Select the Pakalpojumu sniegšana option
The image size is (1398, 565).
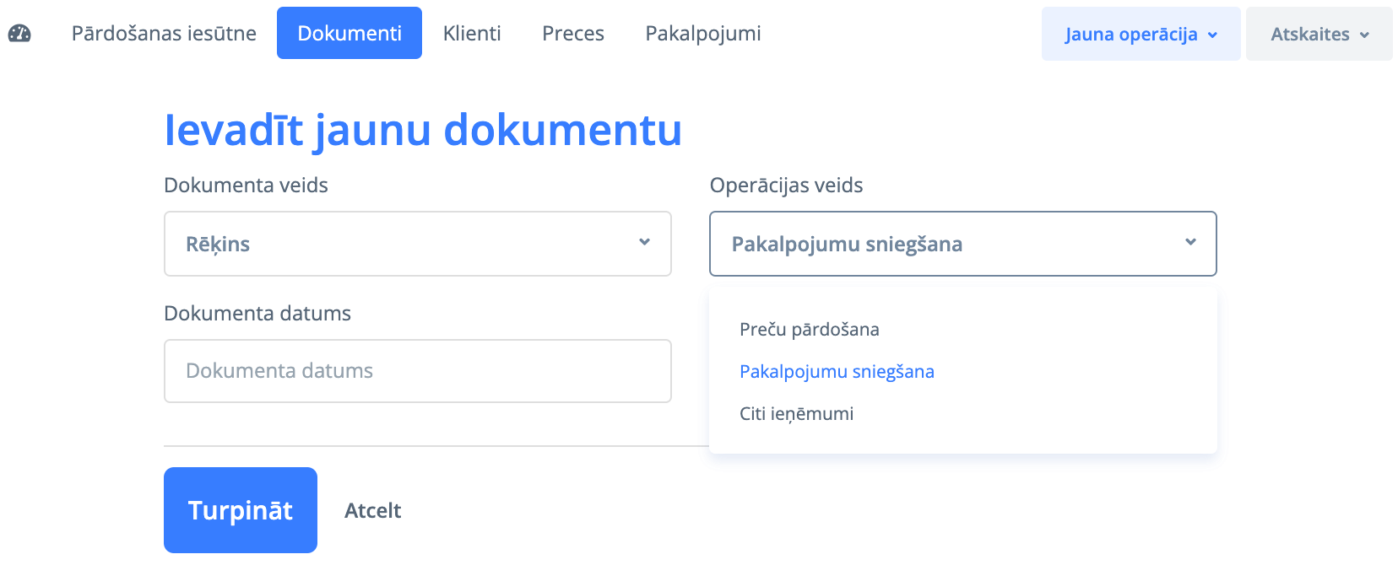[x=837, y=372]
